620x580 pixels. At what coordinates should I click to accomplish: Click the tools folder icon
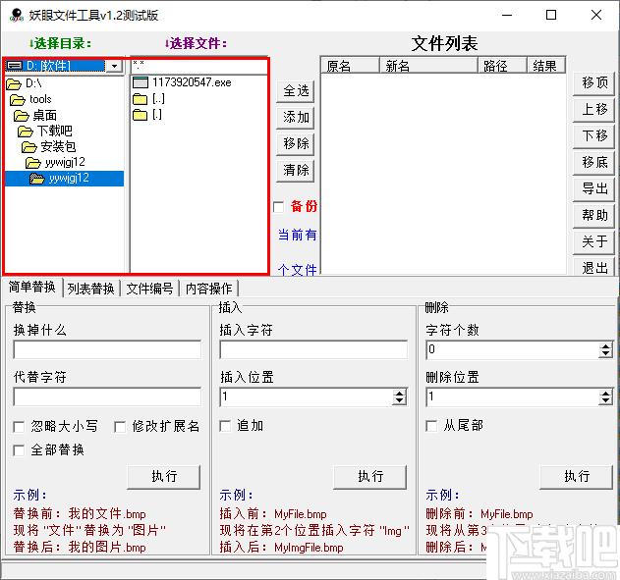[x=18, y=99]
